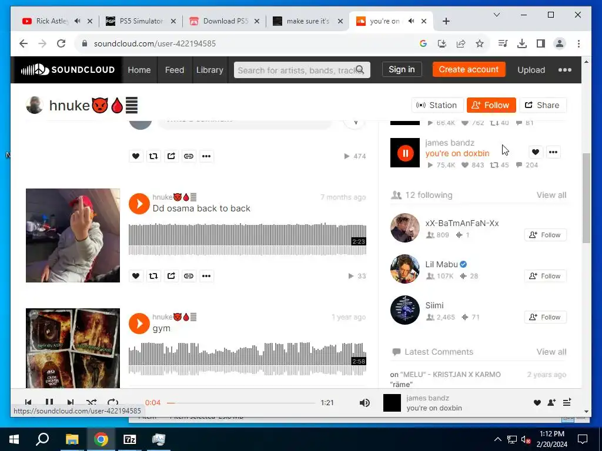Open the hnuke Station
The height and width of the screenshot is (451, 602).
coord(436,105)
